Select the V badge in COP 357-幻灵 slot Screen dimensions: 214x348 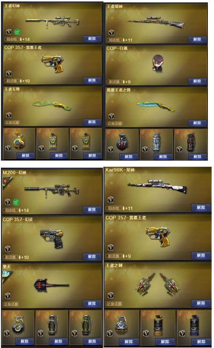(x=8, y=249)
